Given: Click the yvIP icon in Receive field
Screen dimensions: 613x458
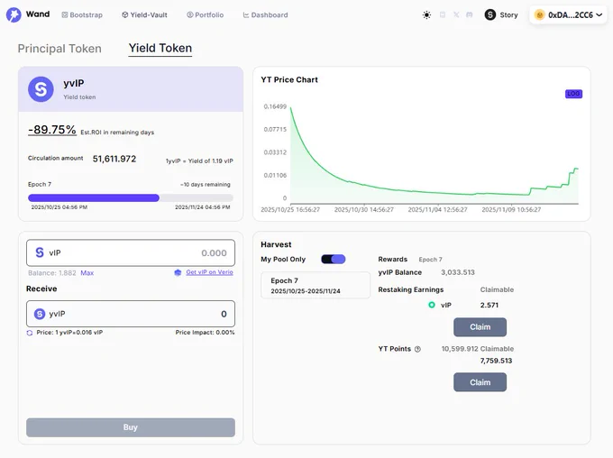Looking at the screenshot, I should tap(40, 314).
